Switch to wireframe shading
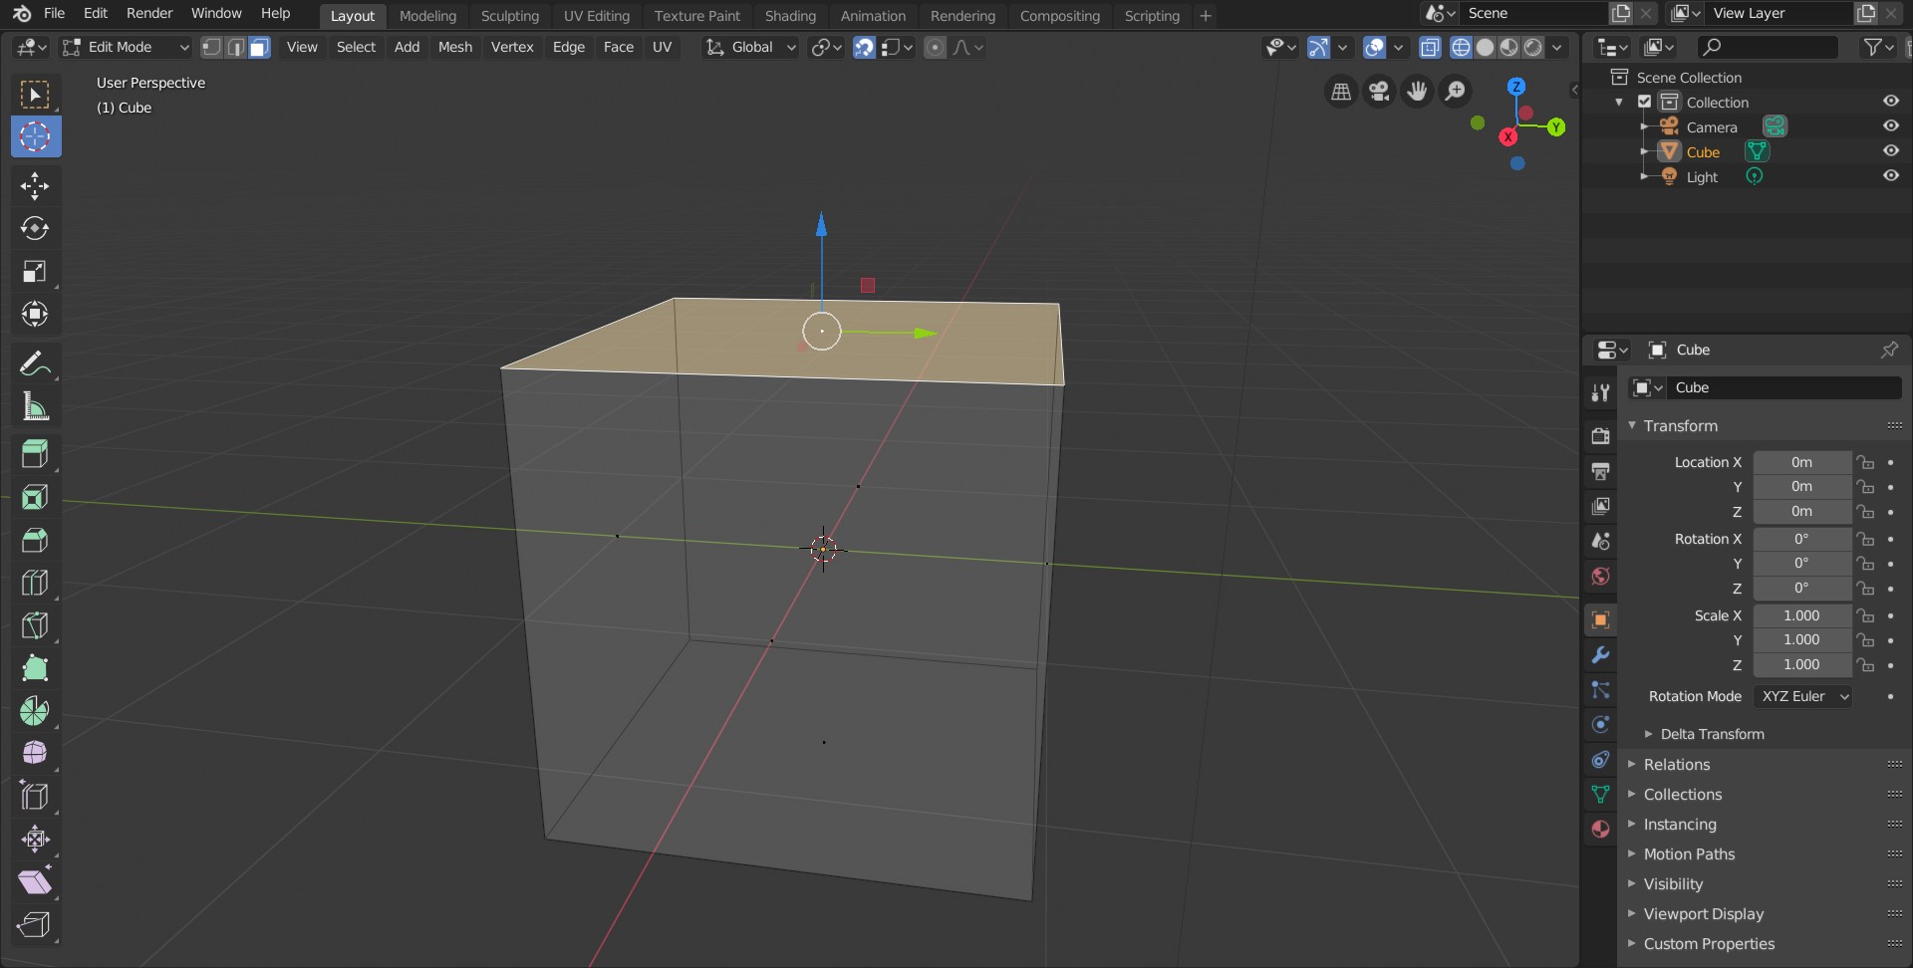1913x968 pixels. pos(1461,47)
